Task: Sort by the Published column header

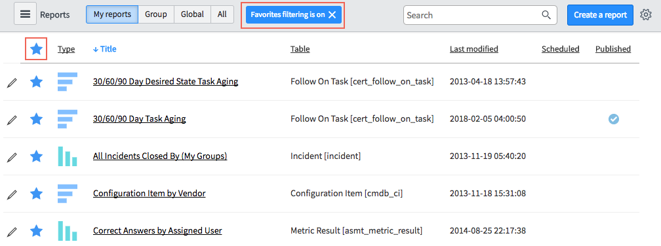Action: click(613, 49)
